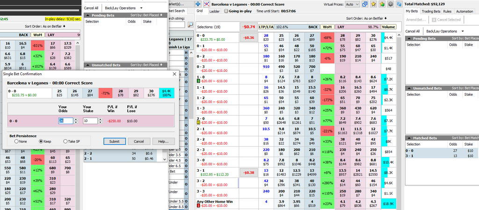Click the -$0.38 button on the 3 - 1 row
Screen dimensions: 479x210
pos(248,173)
